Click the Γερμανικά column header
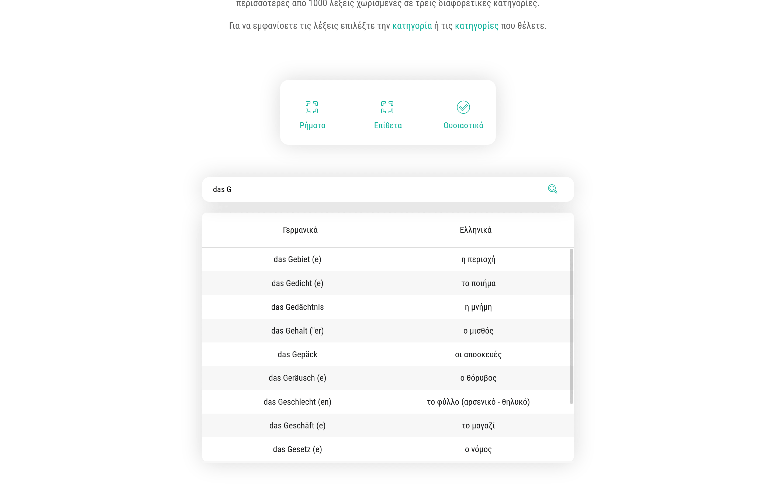Image resolution: width=776 pixels, height=485 pixels. (300, 230)
